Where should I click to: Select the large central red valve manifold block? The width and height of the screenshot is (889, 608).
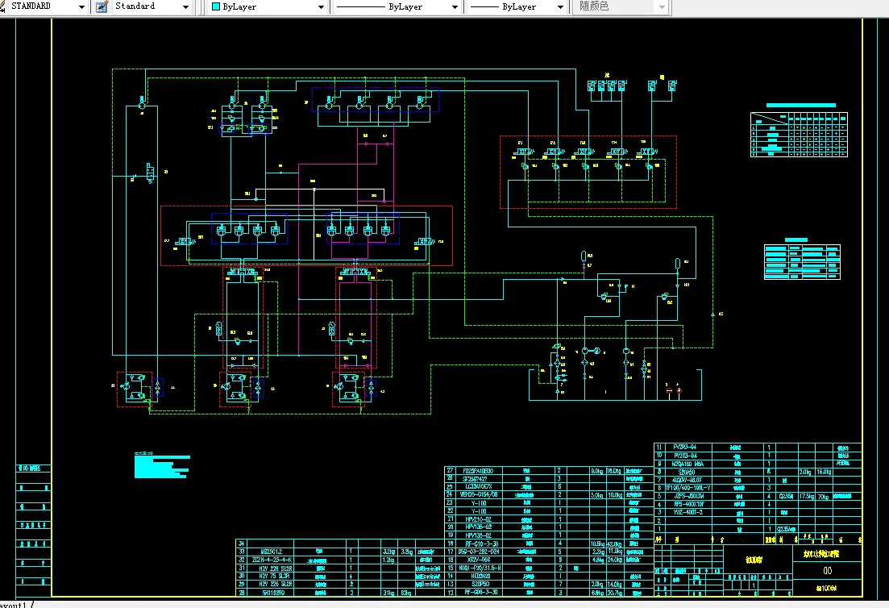(306, 235)
